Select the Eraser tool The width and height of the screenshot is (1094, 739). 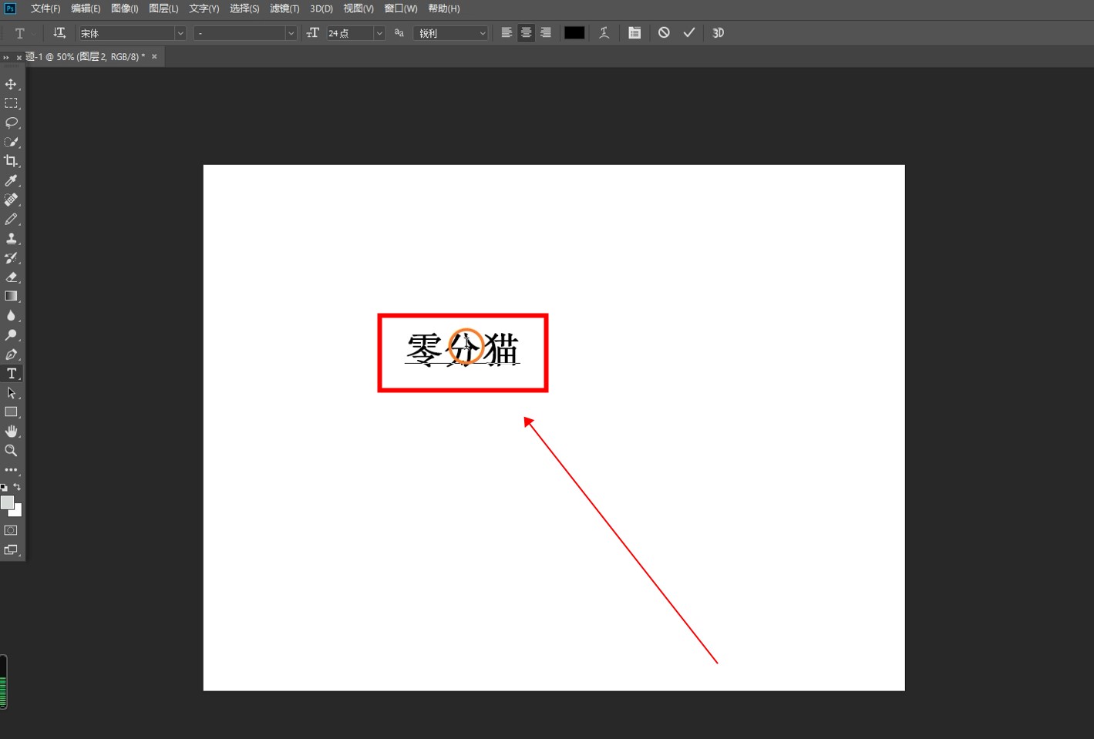(x=11, y=277)
